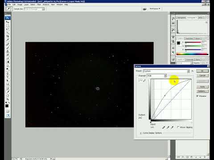Click the nebula in the image canvas
This screenshot has width=214, height=160.
(x=98, y=88)
